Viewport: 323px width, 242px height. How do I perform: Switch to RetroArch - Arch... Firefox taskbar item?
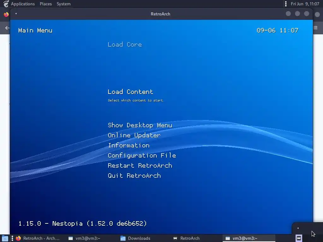tap(38, 238)
